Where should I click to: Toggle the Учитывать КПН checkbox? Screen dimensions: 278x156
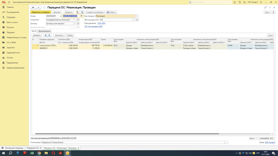[x=85, y=20]
